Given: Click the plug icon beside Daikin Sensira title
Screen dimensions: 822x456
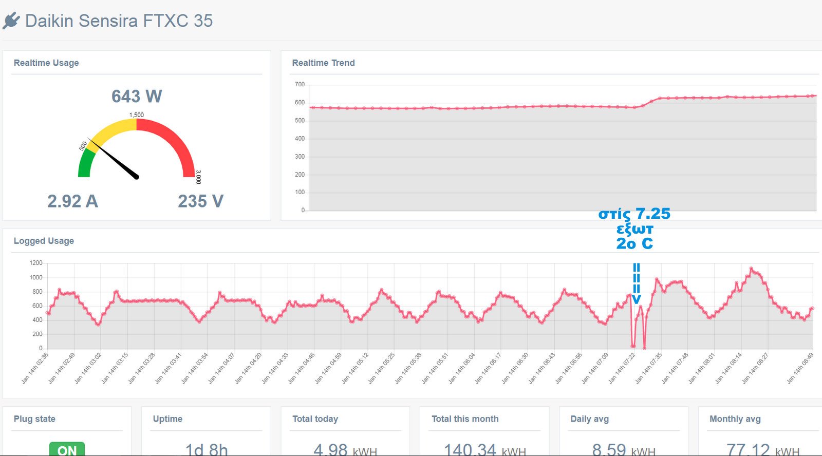Looking at the screenshot, I should (x=11, y=21).
